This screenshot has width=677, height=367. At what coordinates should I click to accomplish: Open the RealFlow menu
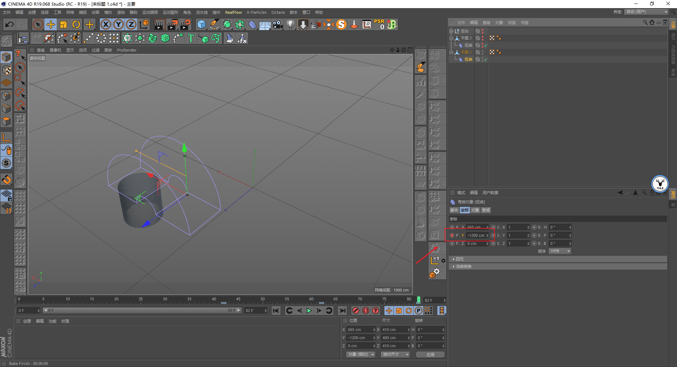click(233, 12)
